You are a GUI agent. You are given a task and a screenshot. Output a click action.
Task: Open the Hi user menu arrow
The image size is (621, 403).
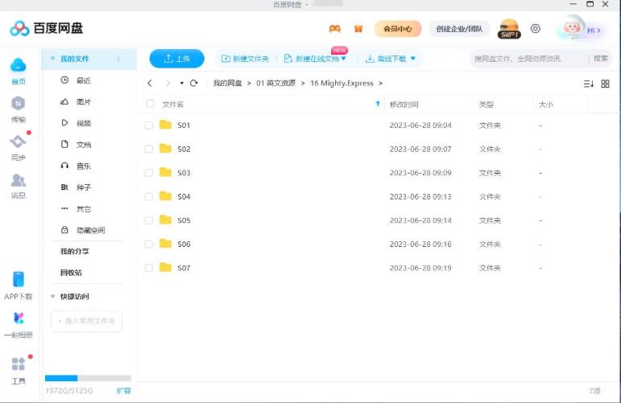click(x=598, y=30)
